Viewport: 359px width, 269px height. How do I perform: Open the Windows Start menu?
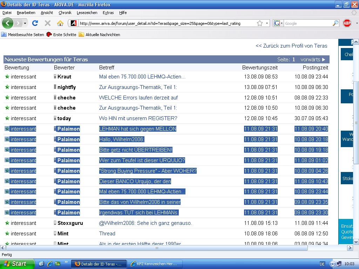(17, 264)
